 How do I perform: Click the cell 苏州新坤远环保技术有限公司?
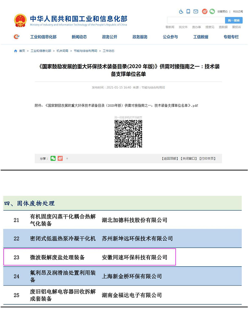pos(137,238)
